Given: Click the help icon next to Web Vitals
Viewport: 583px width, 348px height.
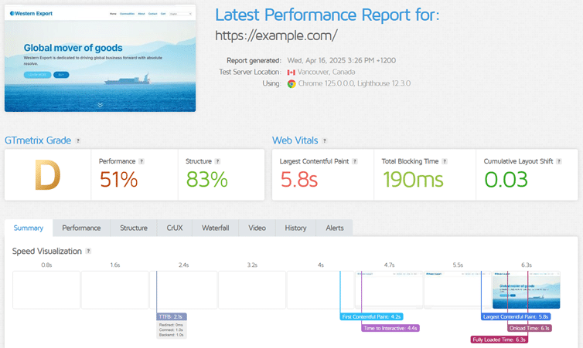Looking at the screenshot, I should pos(325,140).
